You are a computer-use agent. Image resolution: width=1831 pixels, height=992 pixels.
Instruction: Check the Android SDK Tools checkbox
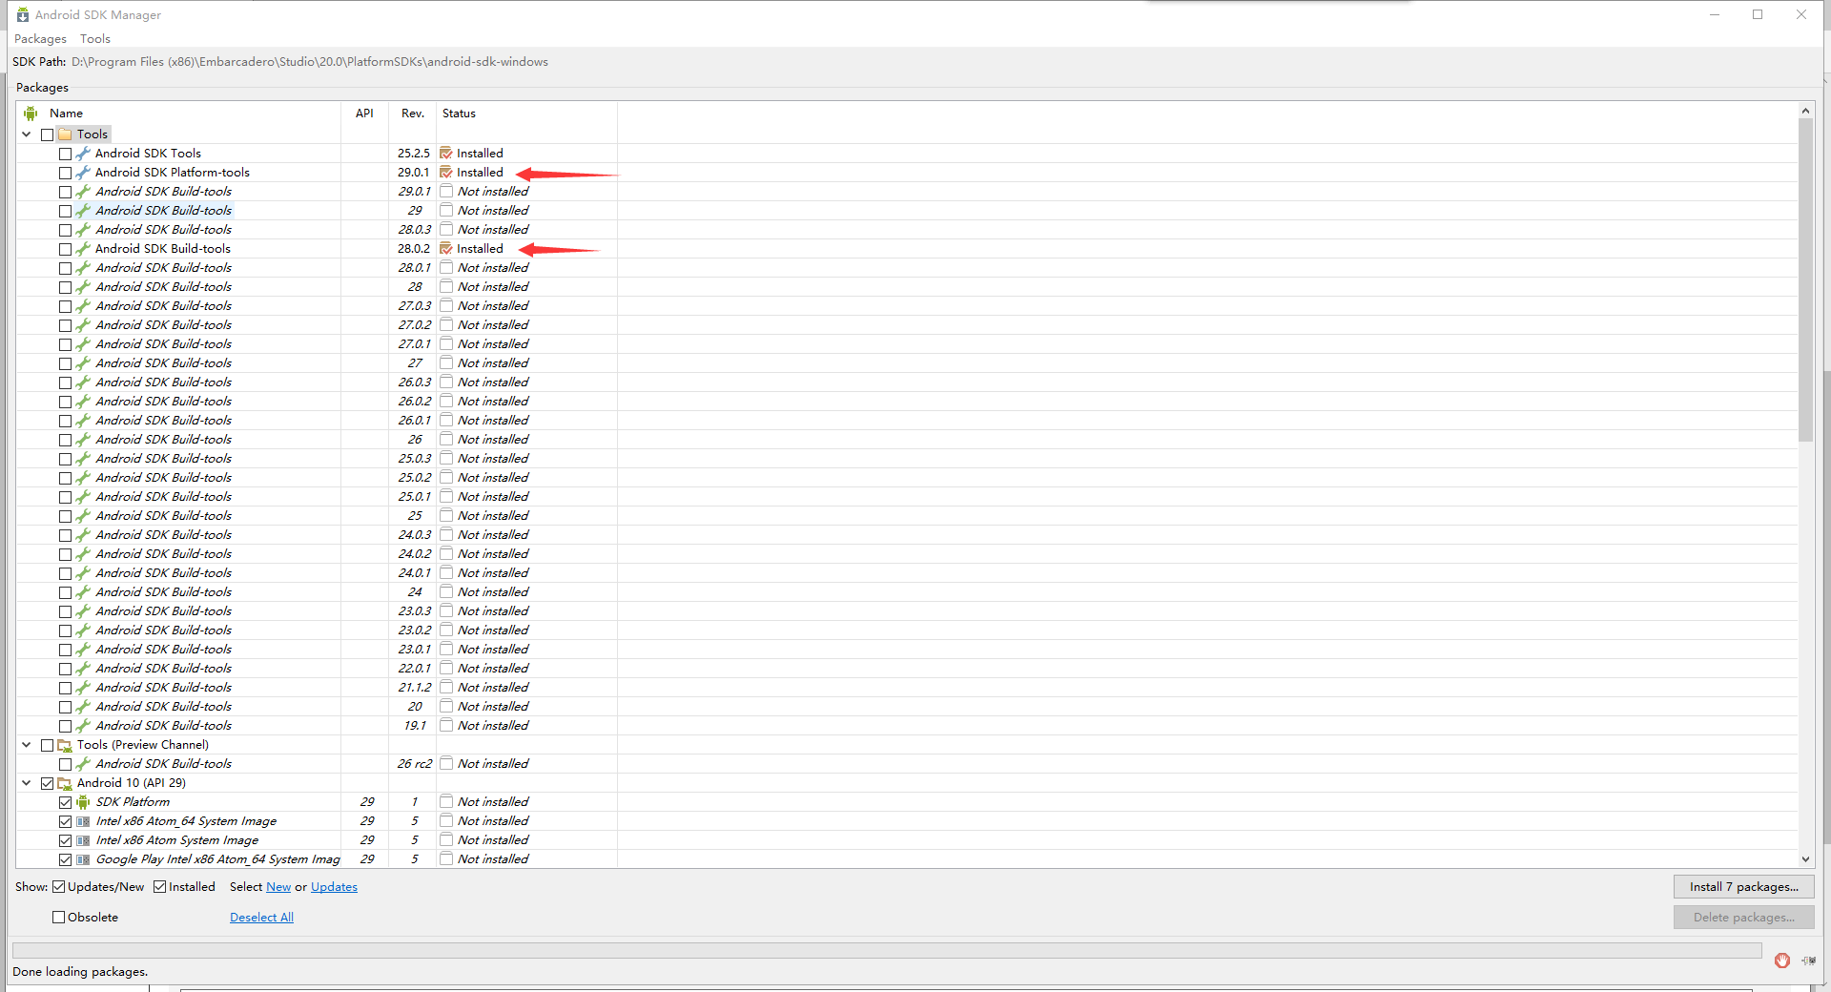[65, 154]
